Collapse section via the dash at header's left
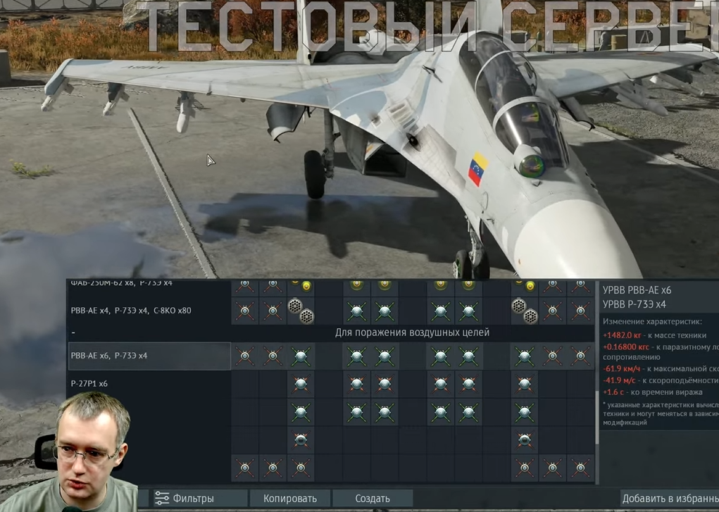This screenshot has height=512, width=719. (x=73, y=332)
